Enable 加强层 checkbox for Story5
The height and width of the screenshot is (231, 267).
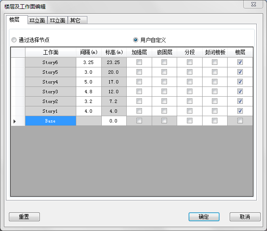click(139, 72)
